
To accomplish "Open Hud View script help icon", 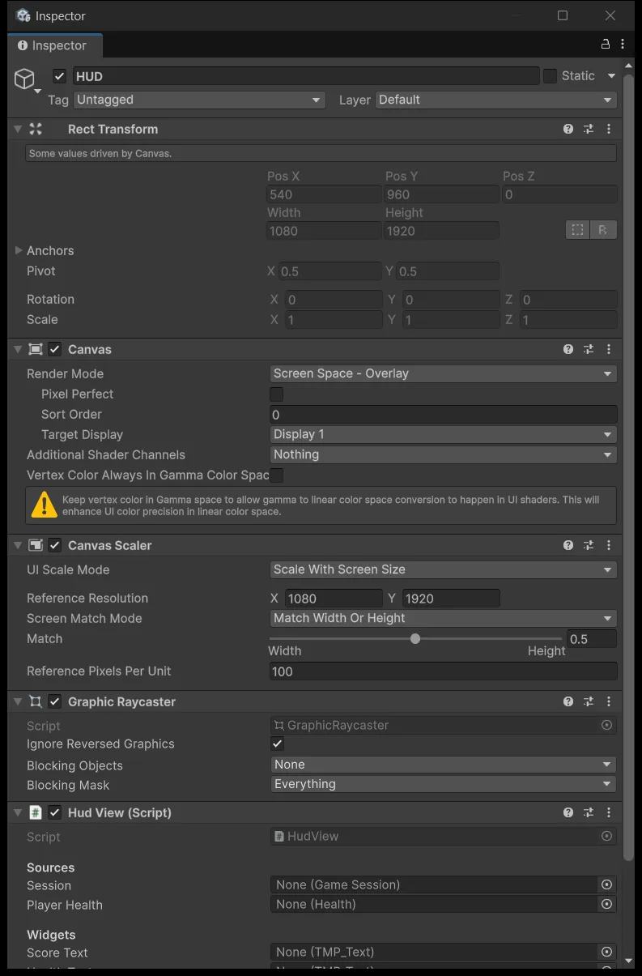I will click(568, 812).
